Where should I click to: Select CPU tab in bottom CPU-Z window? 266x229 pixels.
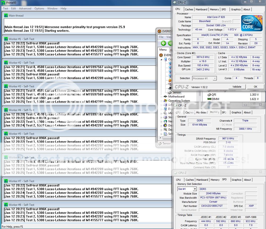[178, 180]
